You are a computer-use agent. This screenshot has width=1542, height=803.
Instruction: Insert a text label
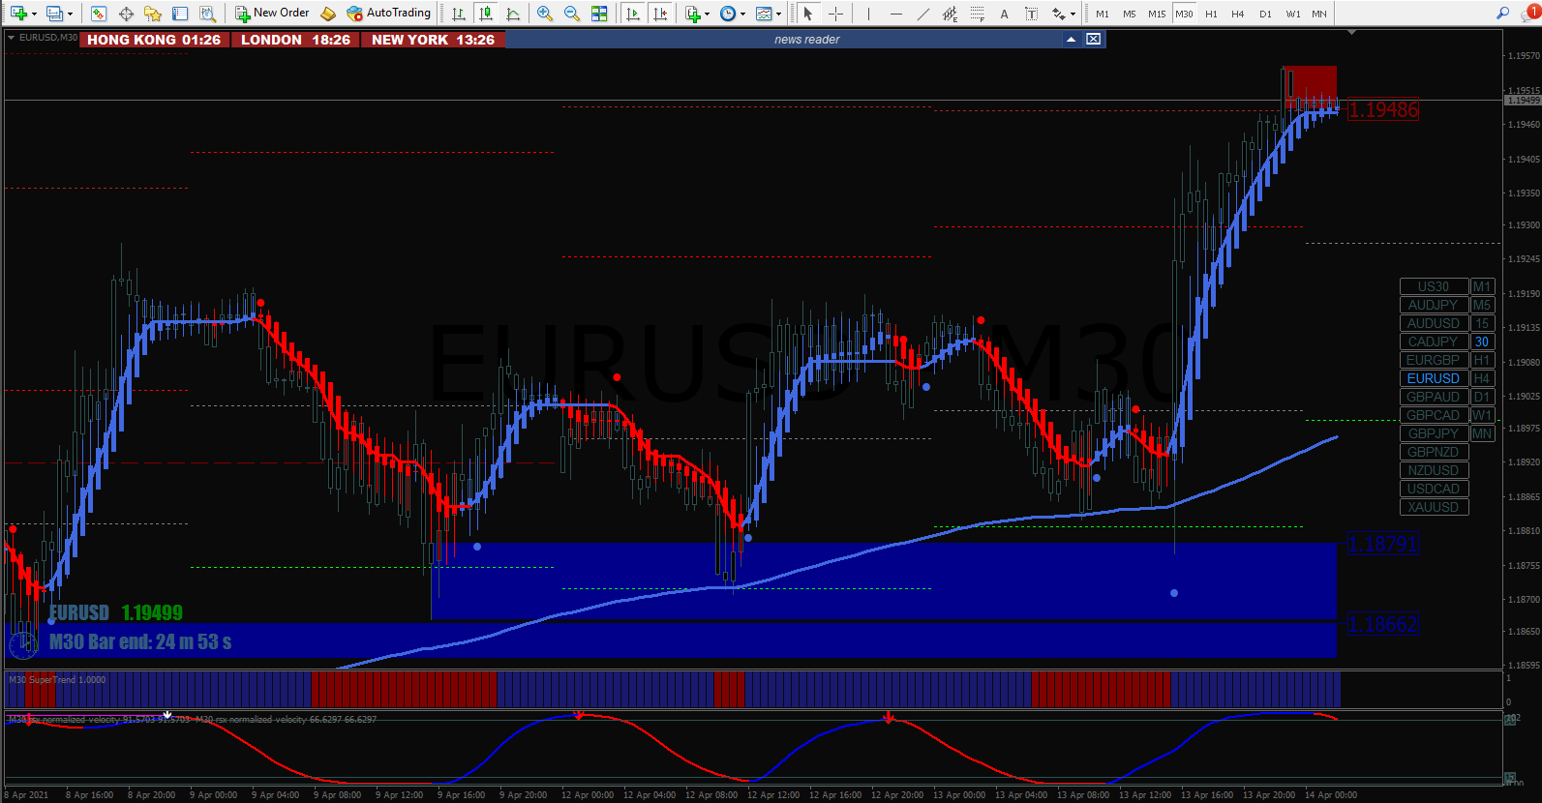pos(1031,14)
